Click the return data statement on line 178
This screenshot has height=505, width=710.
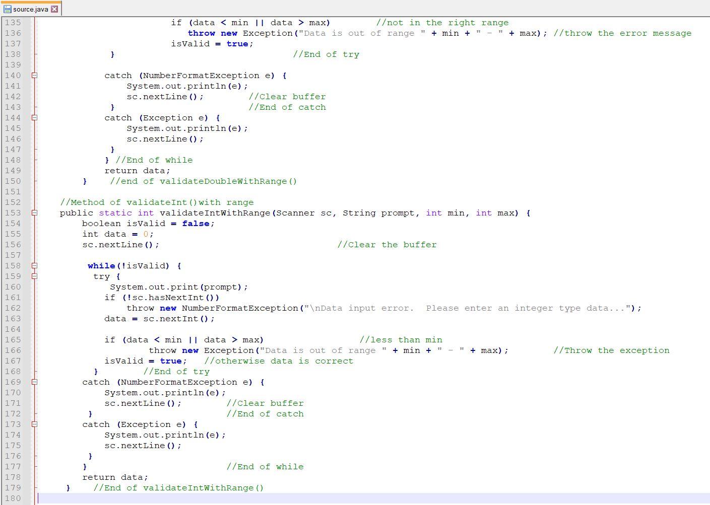pyautogui.click(x=115, y=477)
